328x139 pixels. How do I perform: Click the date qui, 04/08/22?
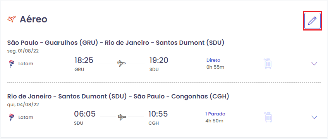coord(23,105)
